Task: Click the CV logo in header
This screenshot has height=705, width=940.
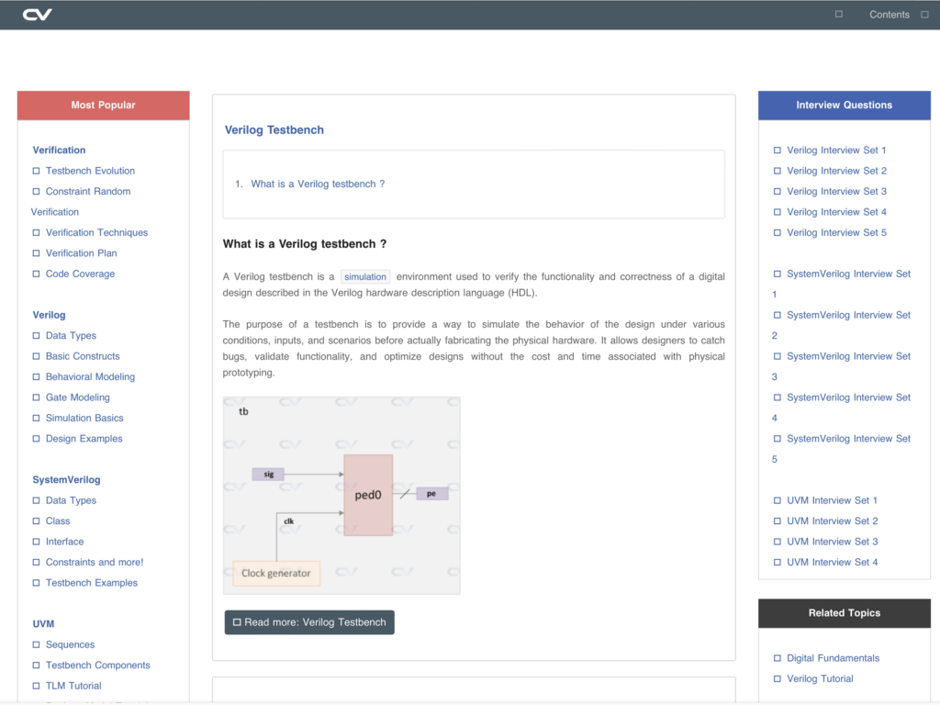Action: [38, 15]
